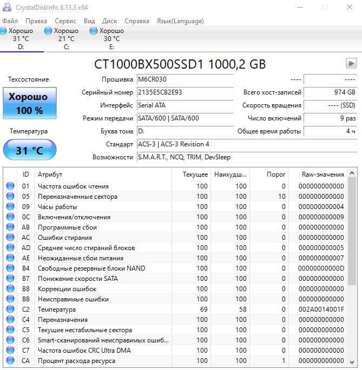362x370 pixels.
Task: Select disk E: tab at 30 °C
Action: (111, 39)
